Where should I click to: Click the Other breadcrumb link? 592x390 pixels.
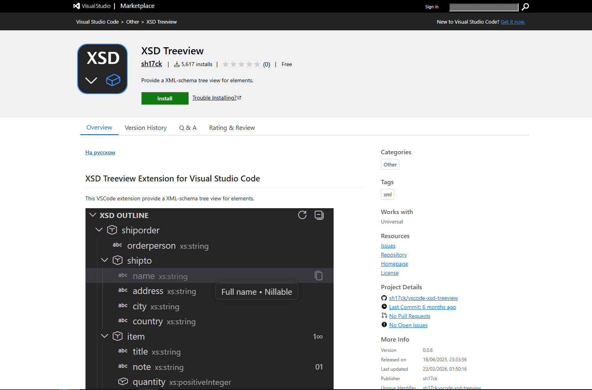[132, 22]
